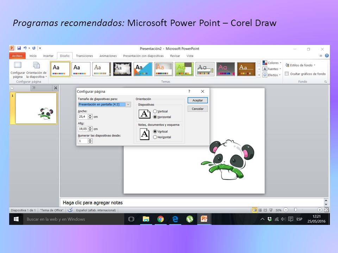338x253 pixels.
Task: Open Configurar página from ribbon
Action: click(x=18, y=70)
